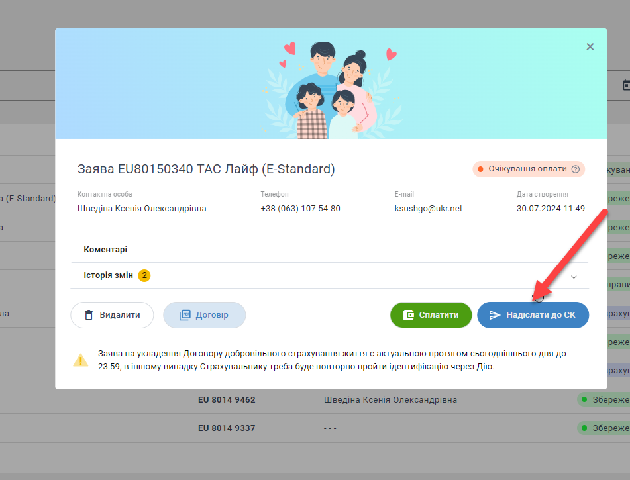The image size is (630, 480).
Task: Click the trash icon on Видалити
Action: 89,315
